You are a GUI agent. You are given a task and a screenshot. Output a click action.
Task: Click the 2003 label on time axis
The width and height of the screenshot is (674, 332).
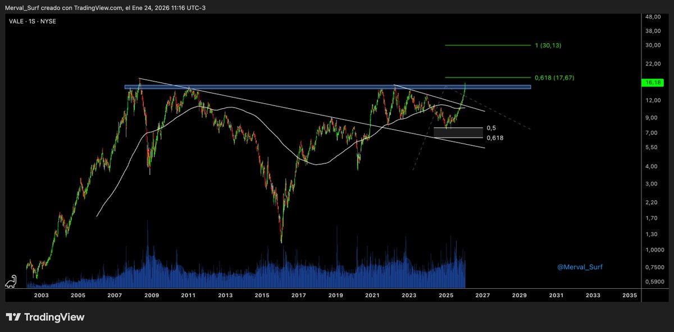[x=41, y=295]
